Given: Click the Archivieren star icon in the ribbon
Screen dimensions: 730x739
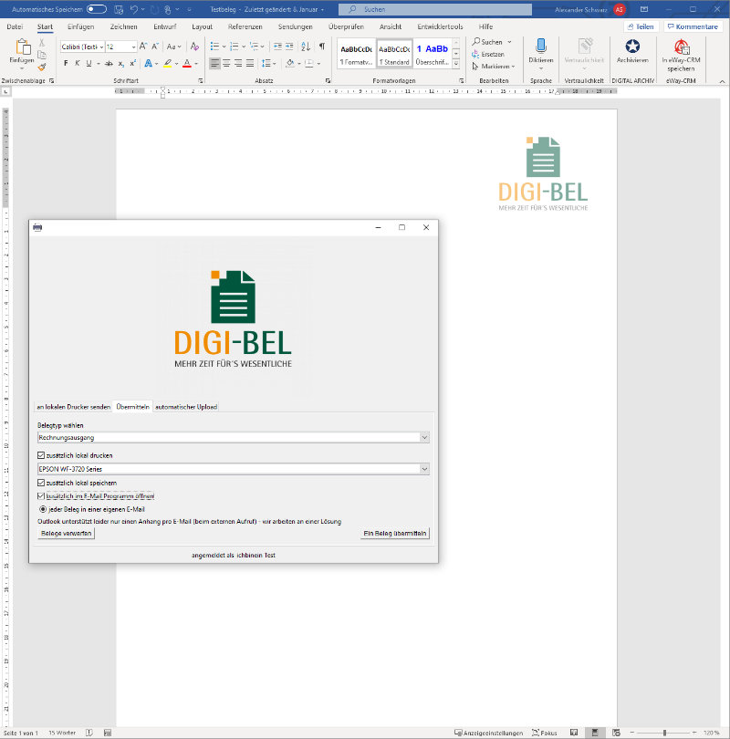Looking at the screenshot, I should tap(632, 47).
